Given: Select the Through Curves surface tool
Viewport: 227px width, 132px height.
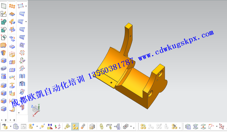Looking at the screenshot, I should [21, 22].
